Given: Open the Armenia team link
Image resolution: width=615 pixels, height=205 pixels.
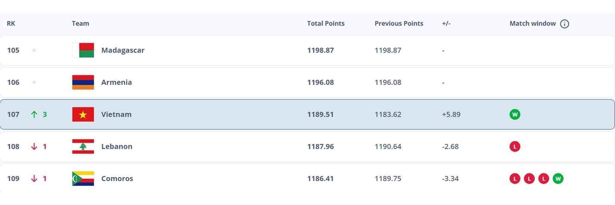Looking at the screenshot, I should pyautogui.click(x=116, y=82).
